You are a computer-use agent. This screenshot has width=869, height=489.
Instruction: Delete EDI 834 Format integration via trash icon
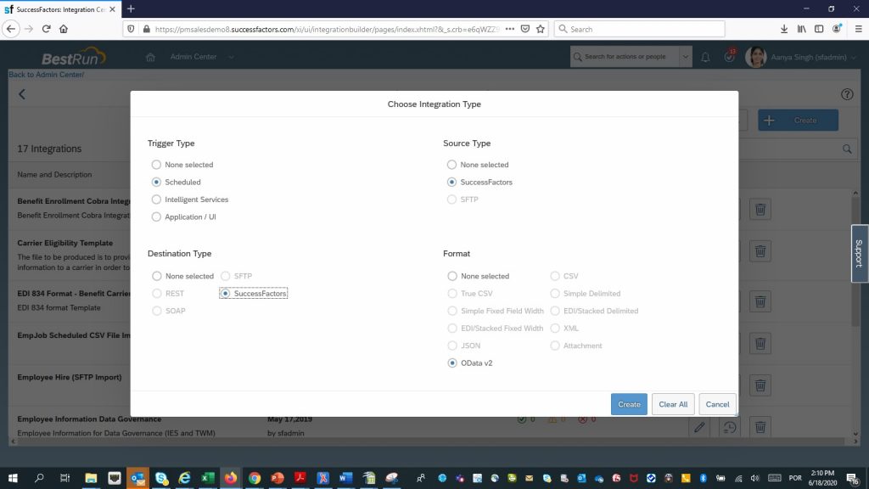point(760,301)
